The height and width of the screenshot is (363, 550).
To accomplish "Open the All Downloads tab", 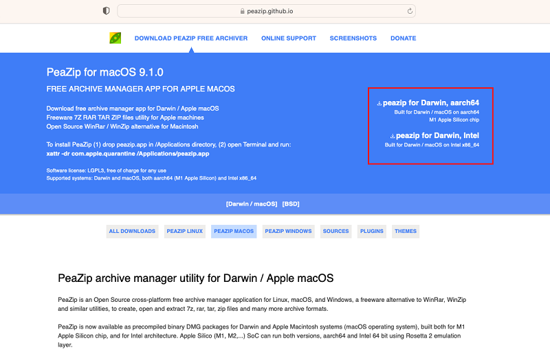I will 132,231.
